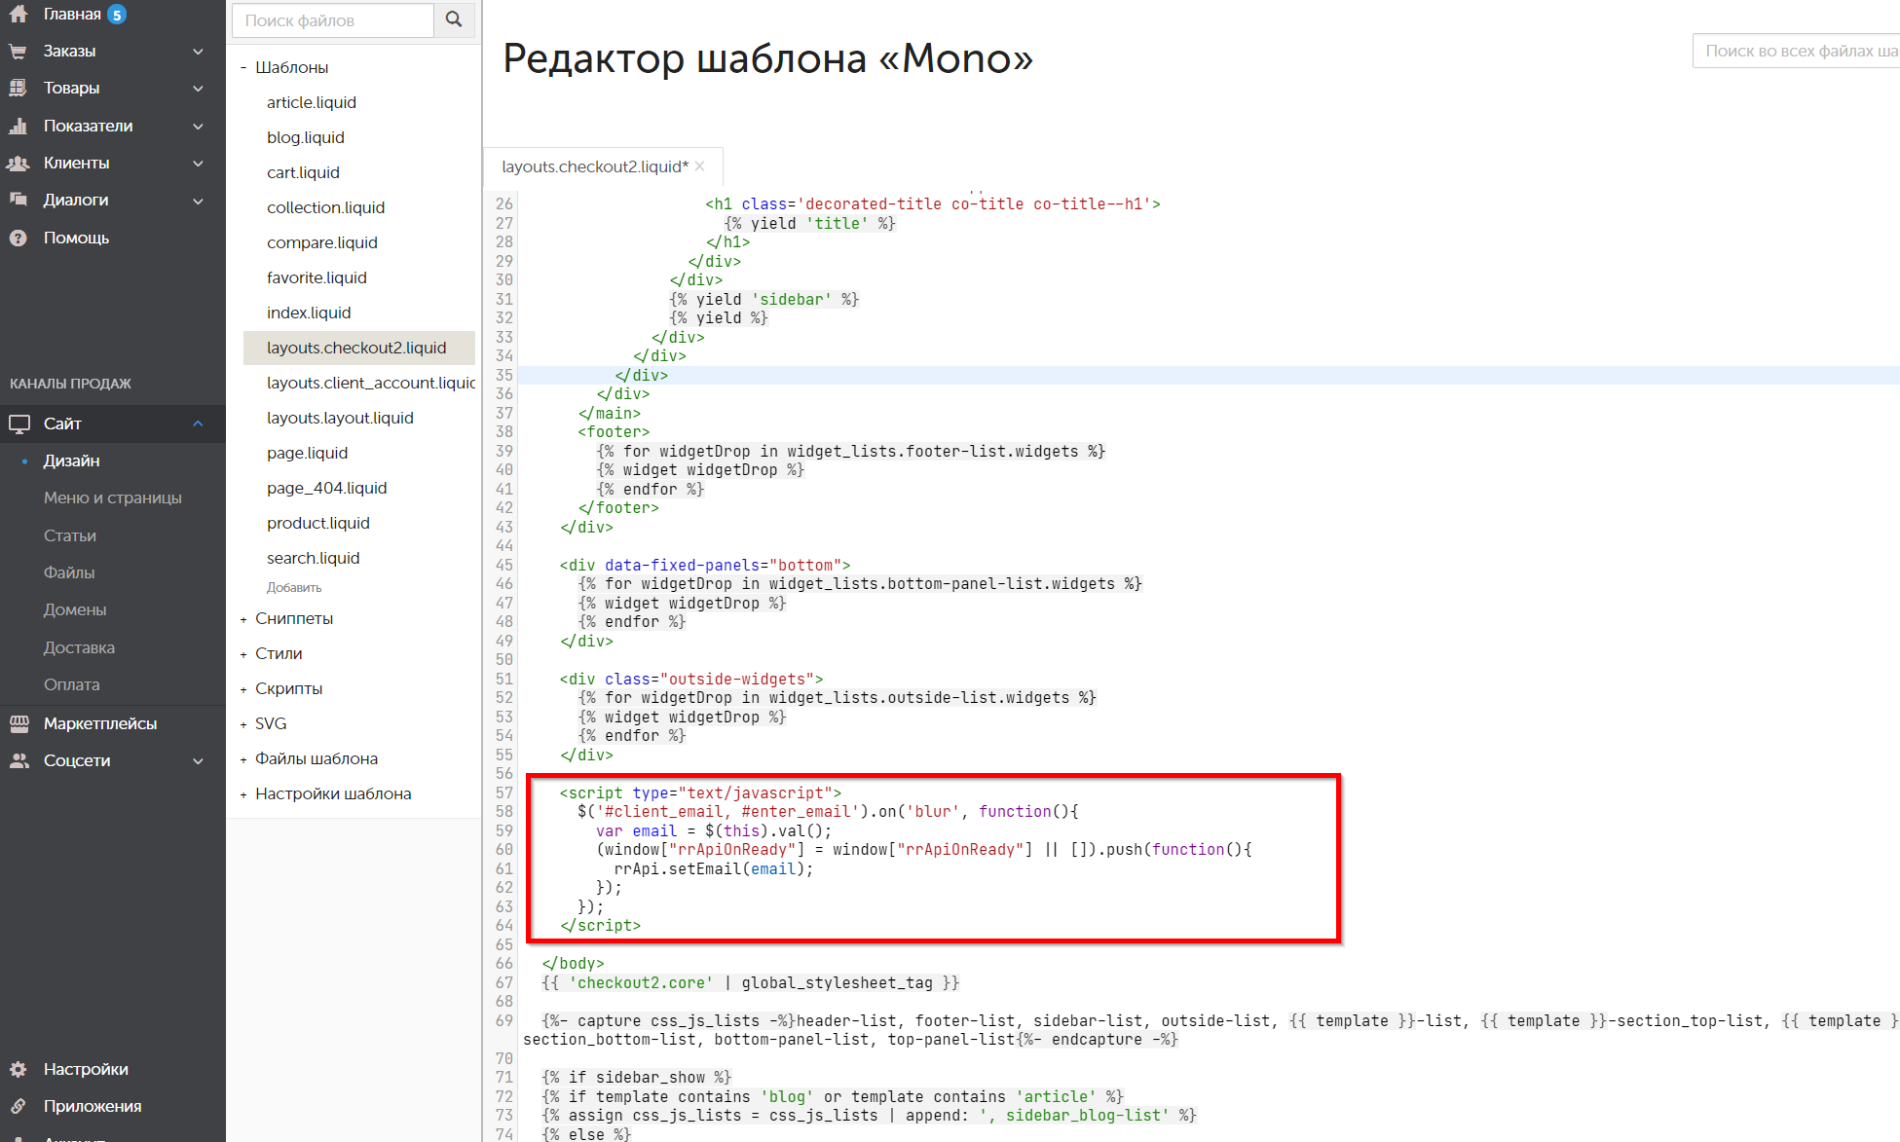Click the storefront icon for Маркетплейсы
The image size is (1900, 1142).
tap(18, 723)
